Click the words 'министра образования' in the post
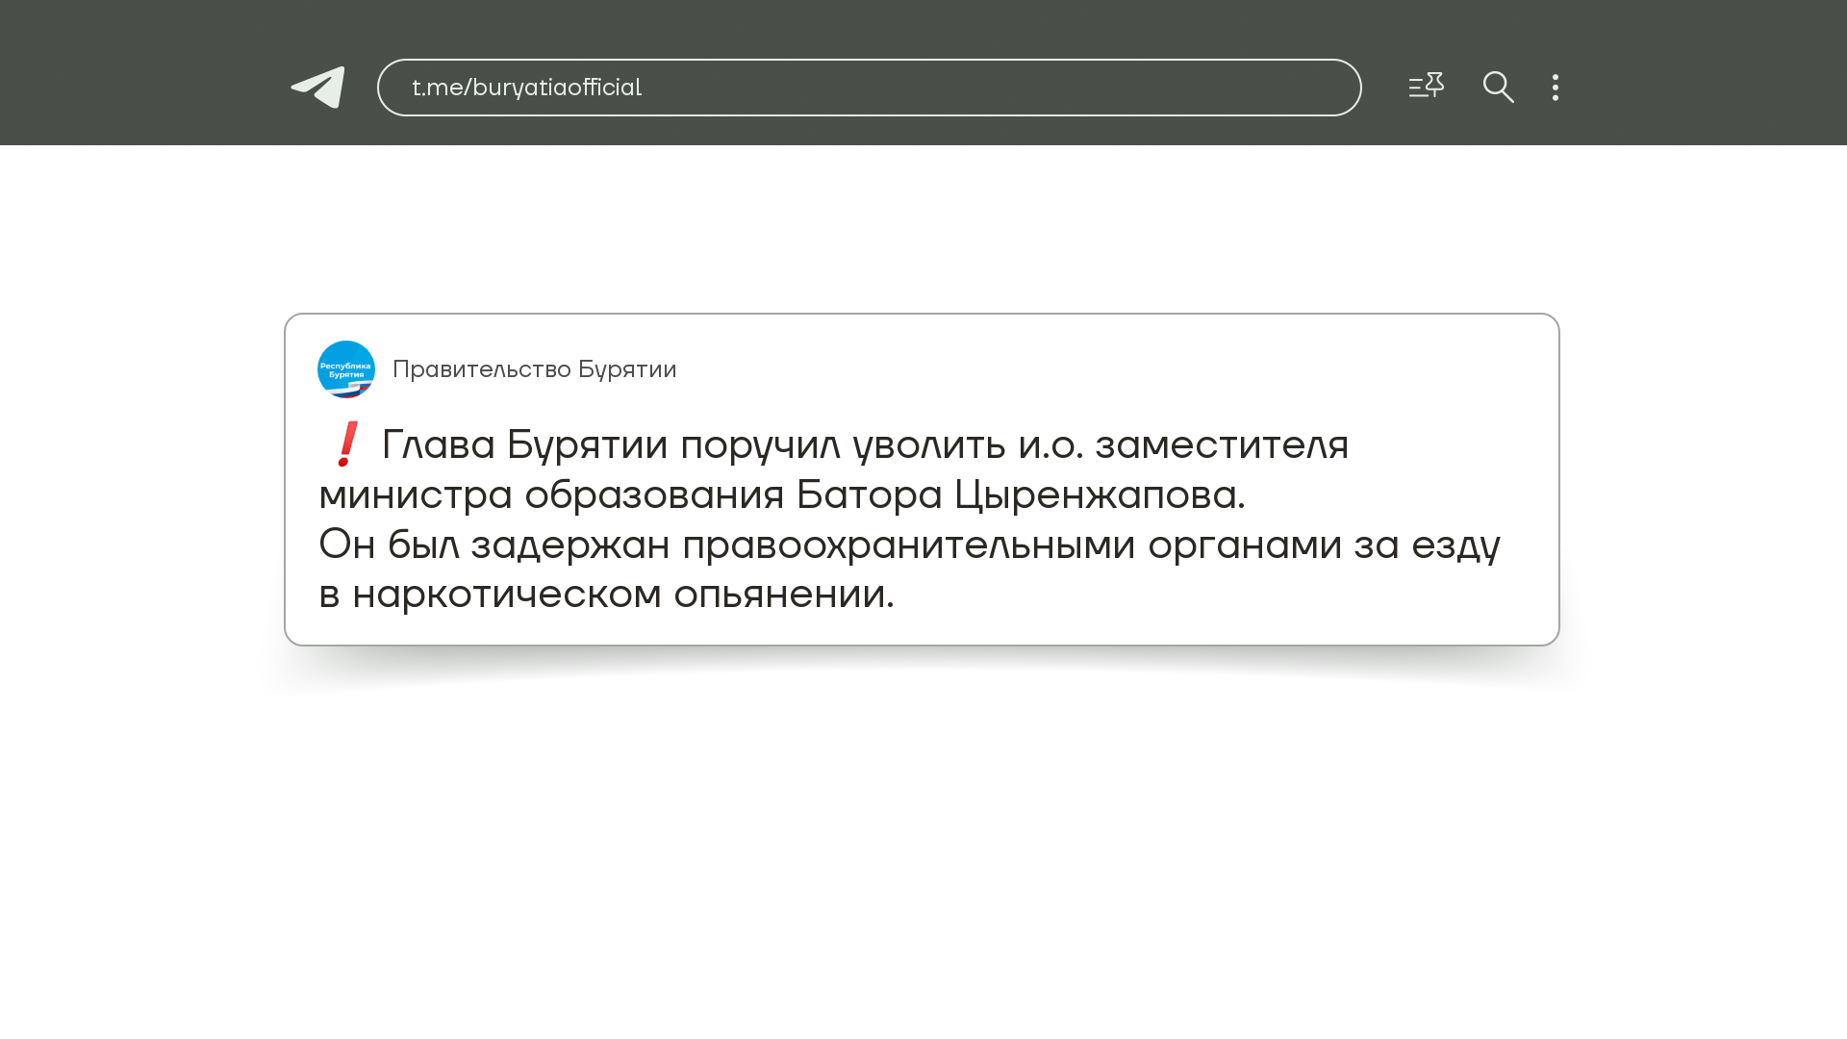The width and height of the screenshot is (1847, 1039). [x=550, y=495]
